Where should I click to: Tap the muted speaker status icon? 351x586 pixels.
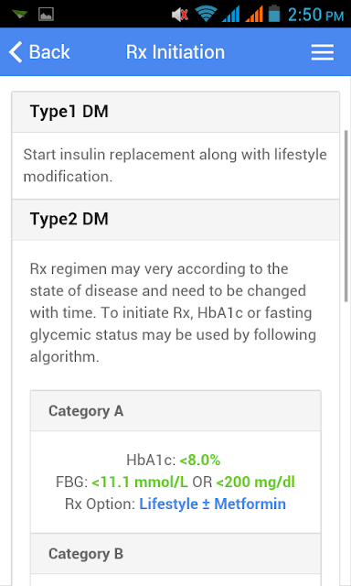180,15
